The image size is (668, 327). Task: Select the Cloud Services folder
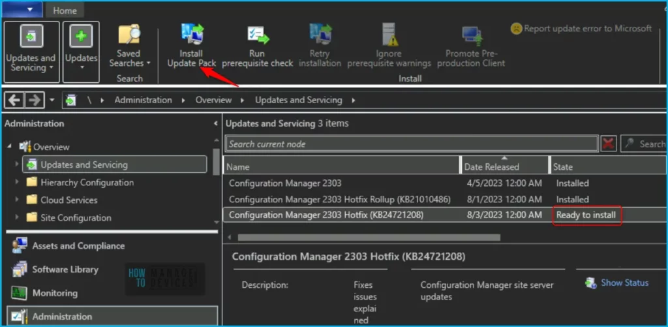click(x=69, y=200)
